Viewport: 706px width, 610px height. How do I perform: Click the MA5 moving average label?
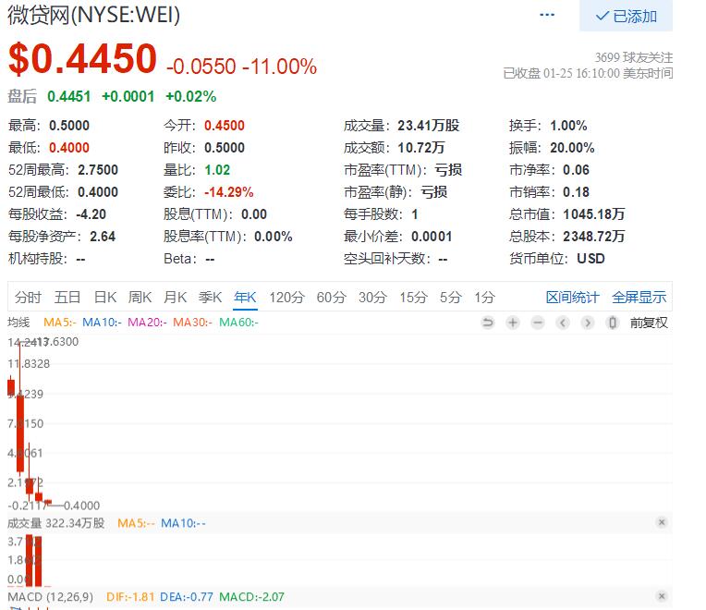click(x=60, y=323)
